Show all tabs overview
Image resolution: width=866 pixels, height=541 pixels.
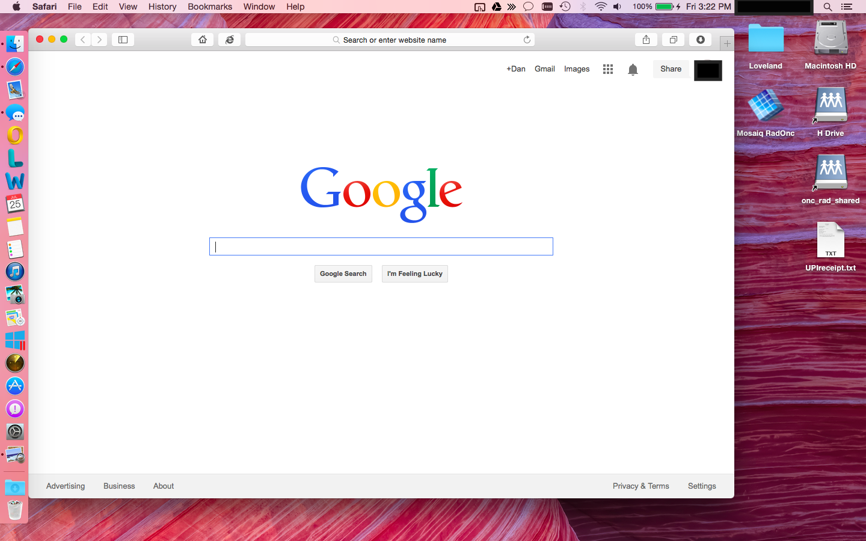[674, 40]
